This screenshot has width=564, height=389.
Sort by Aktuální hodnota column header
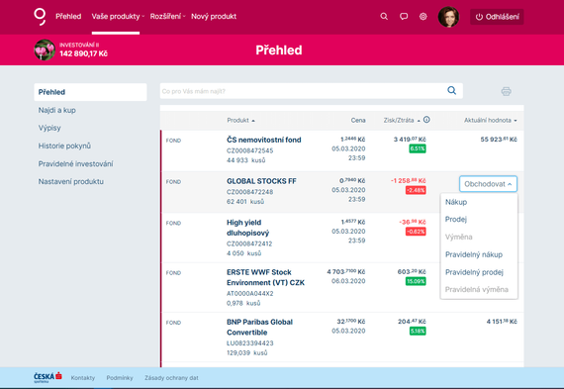pyautogui.click(x=490, y=120)
